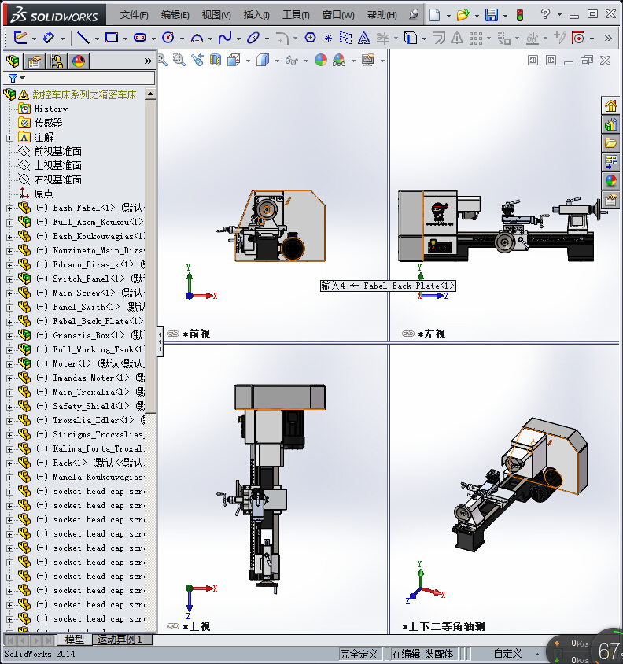Click the Rebuild traffic light icon
Screen dimensions: 623x664
(520, 15)
